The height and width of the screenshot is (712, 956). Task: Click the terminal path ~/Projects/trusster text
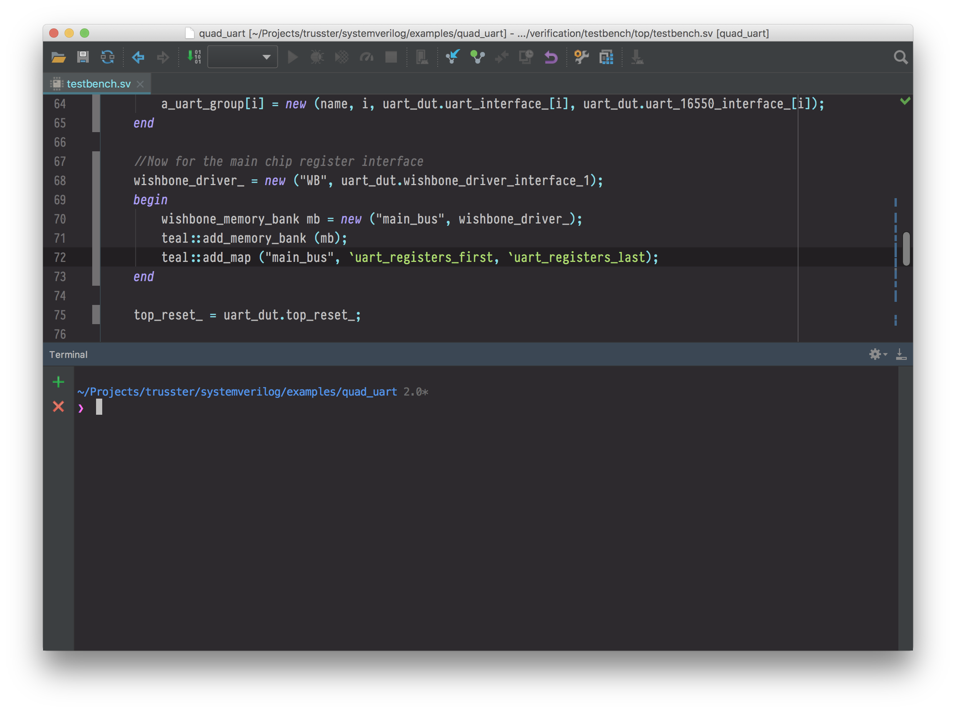click(x=237, y=391)
